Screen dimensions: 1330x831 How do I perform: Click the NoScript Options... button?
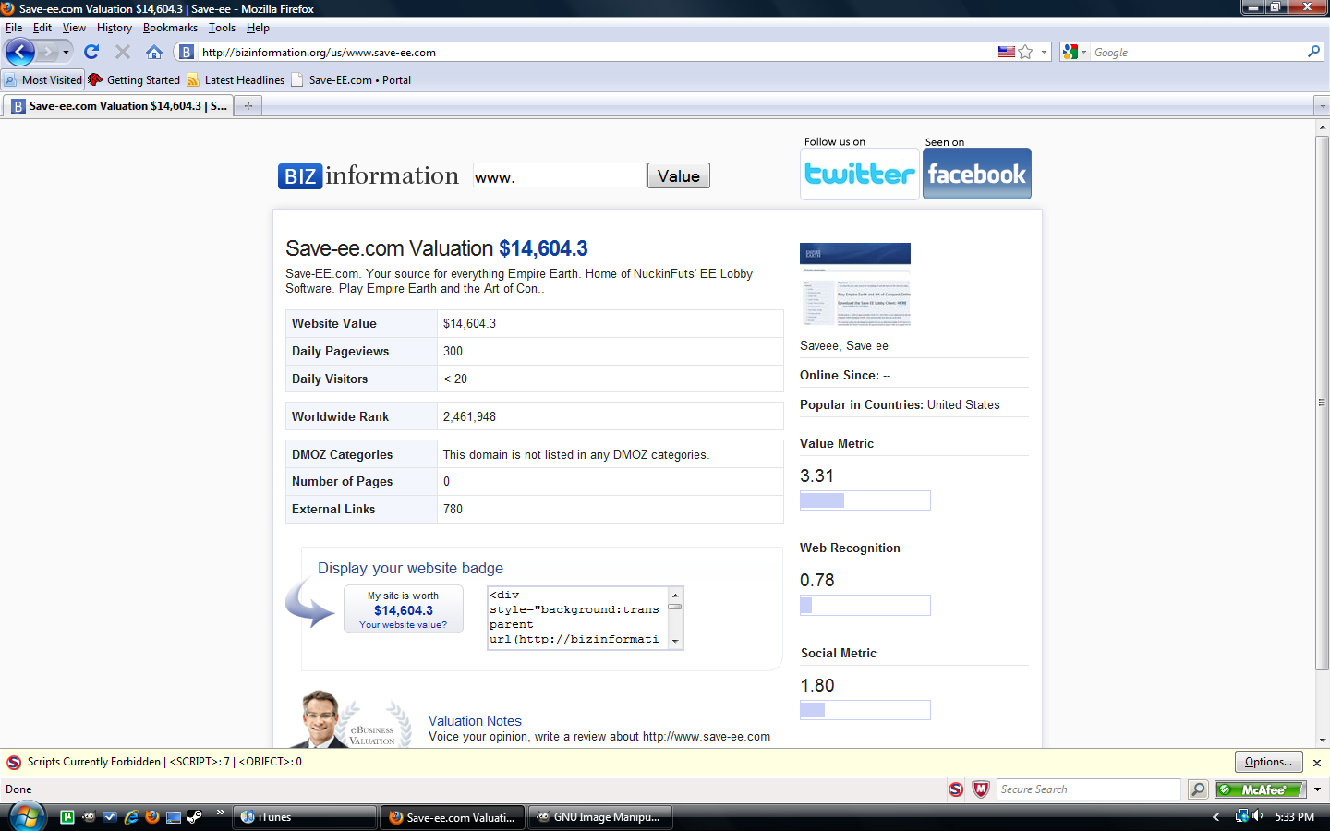pyautogui.click(x=1268, y=762)
